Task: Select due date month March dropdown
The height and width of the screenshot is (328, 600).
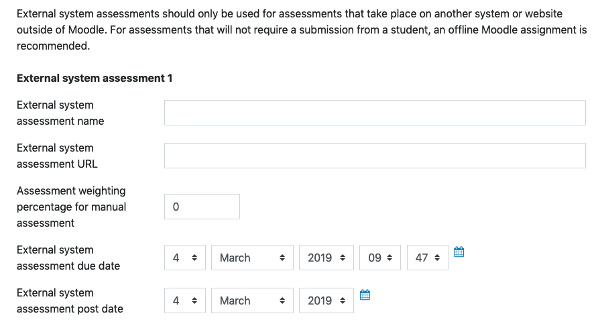Action: coord(252,258)
